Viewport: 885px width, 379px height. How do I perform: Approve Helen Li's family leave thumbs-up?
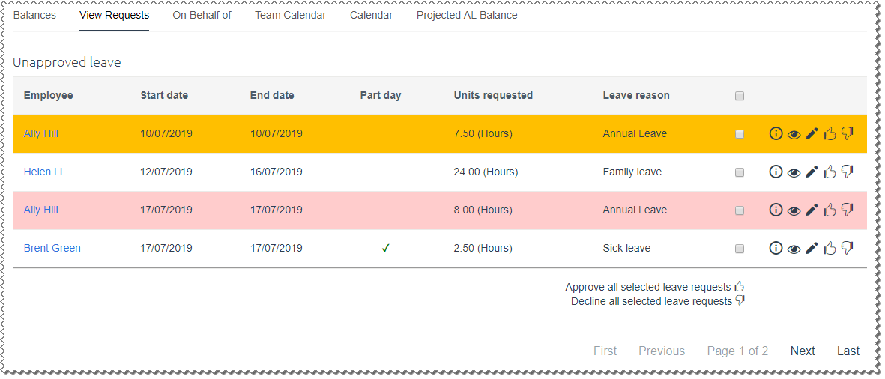click(830, 172)
